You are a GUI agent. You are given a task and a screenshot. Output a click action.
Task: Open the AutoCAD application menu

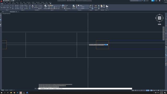[1, 1]
